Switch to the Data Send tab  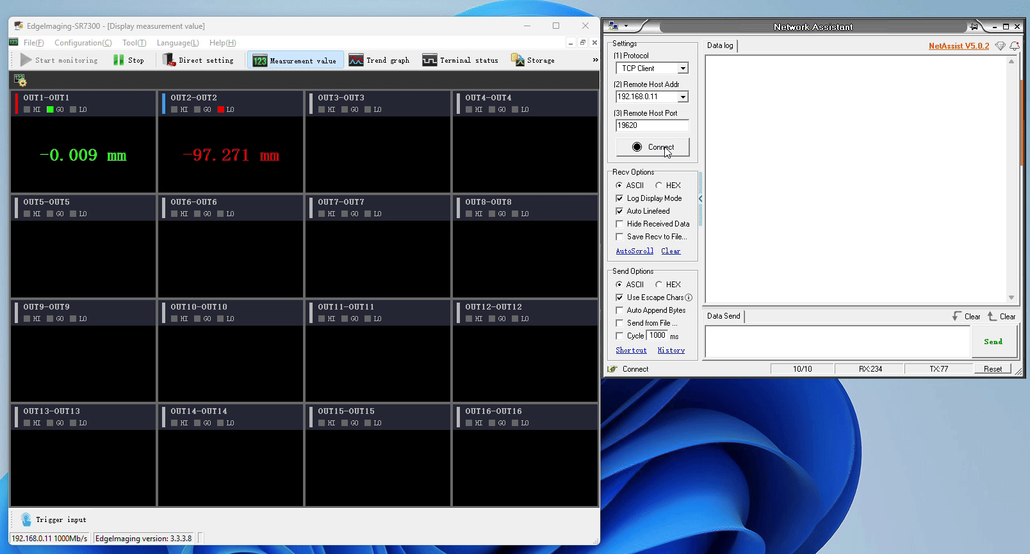[724, 316]
